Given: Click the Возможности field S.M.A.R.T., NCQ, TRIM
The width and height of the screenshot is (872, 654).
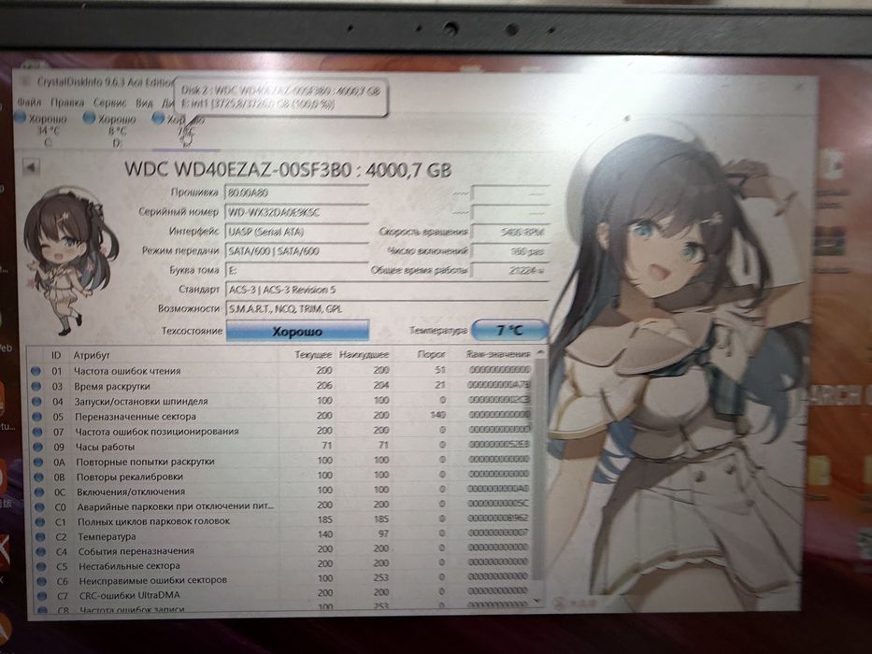Looking at the screenshot, I should tap(387, 308).
